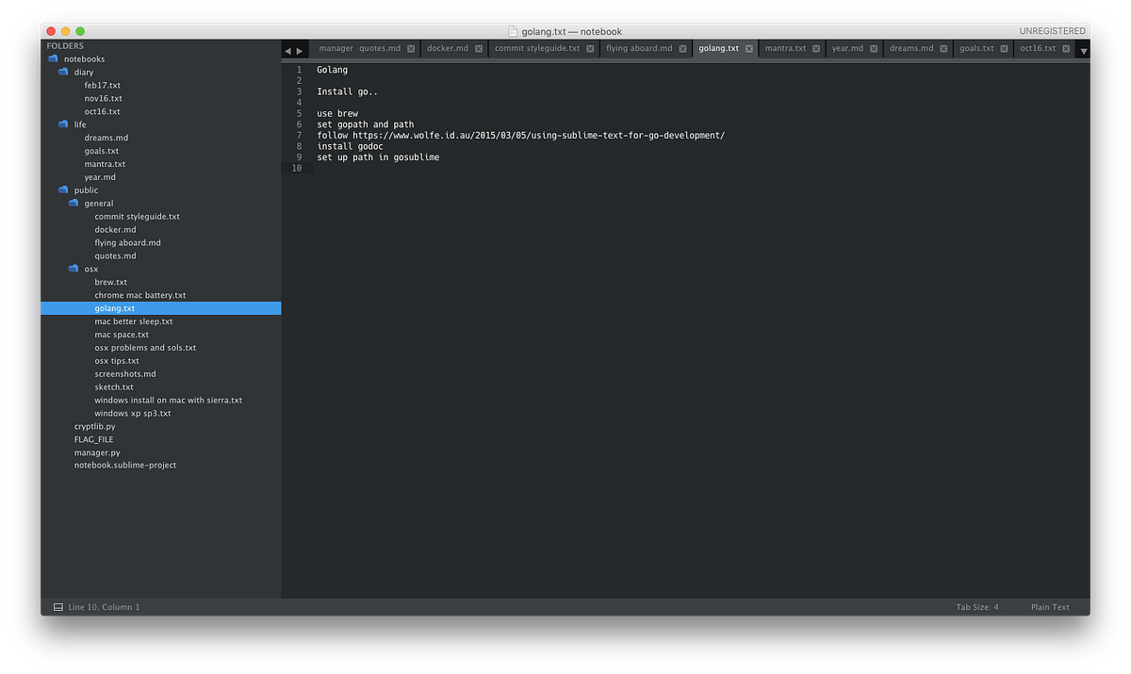
Task: Open year.md in the sidebar
Action: click(100, 177)
